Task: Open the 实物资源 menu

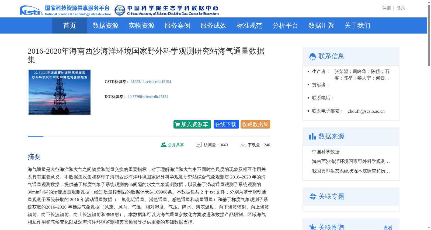Action: 141,25
